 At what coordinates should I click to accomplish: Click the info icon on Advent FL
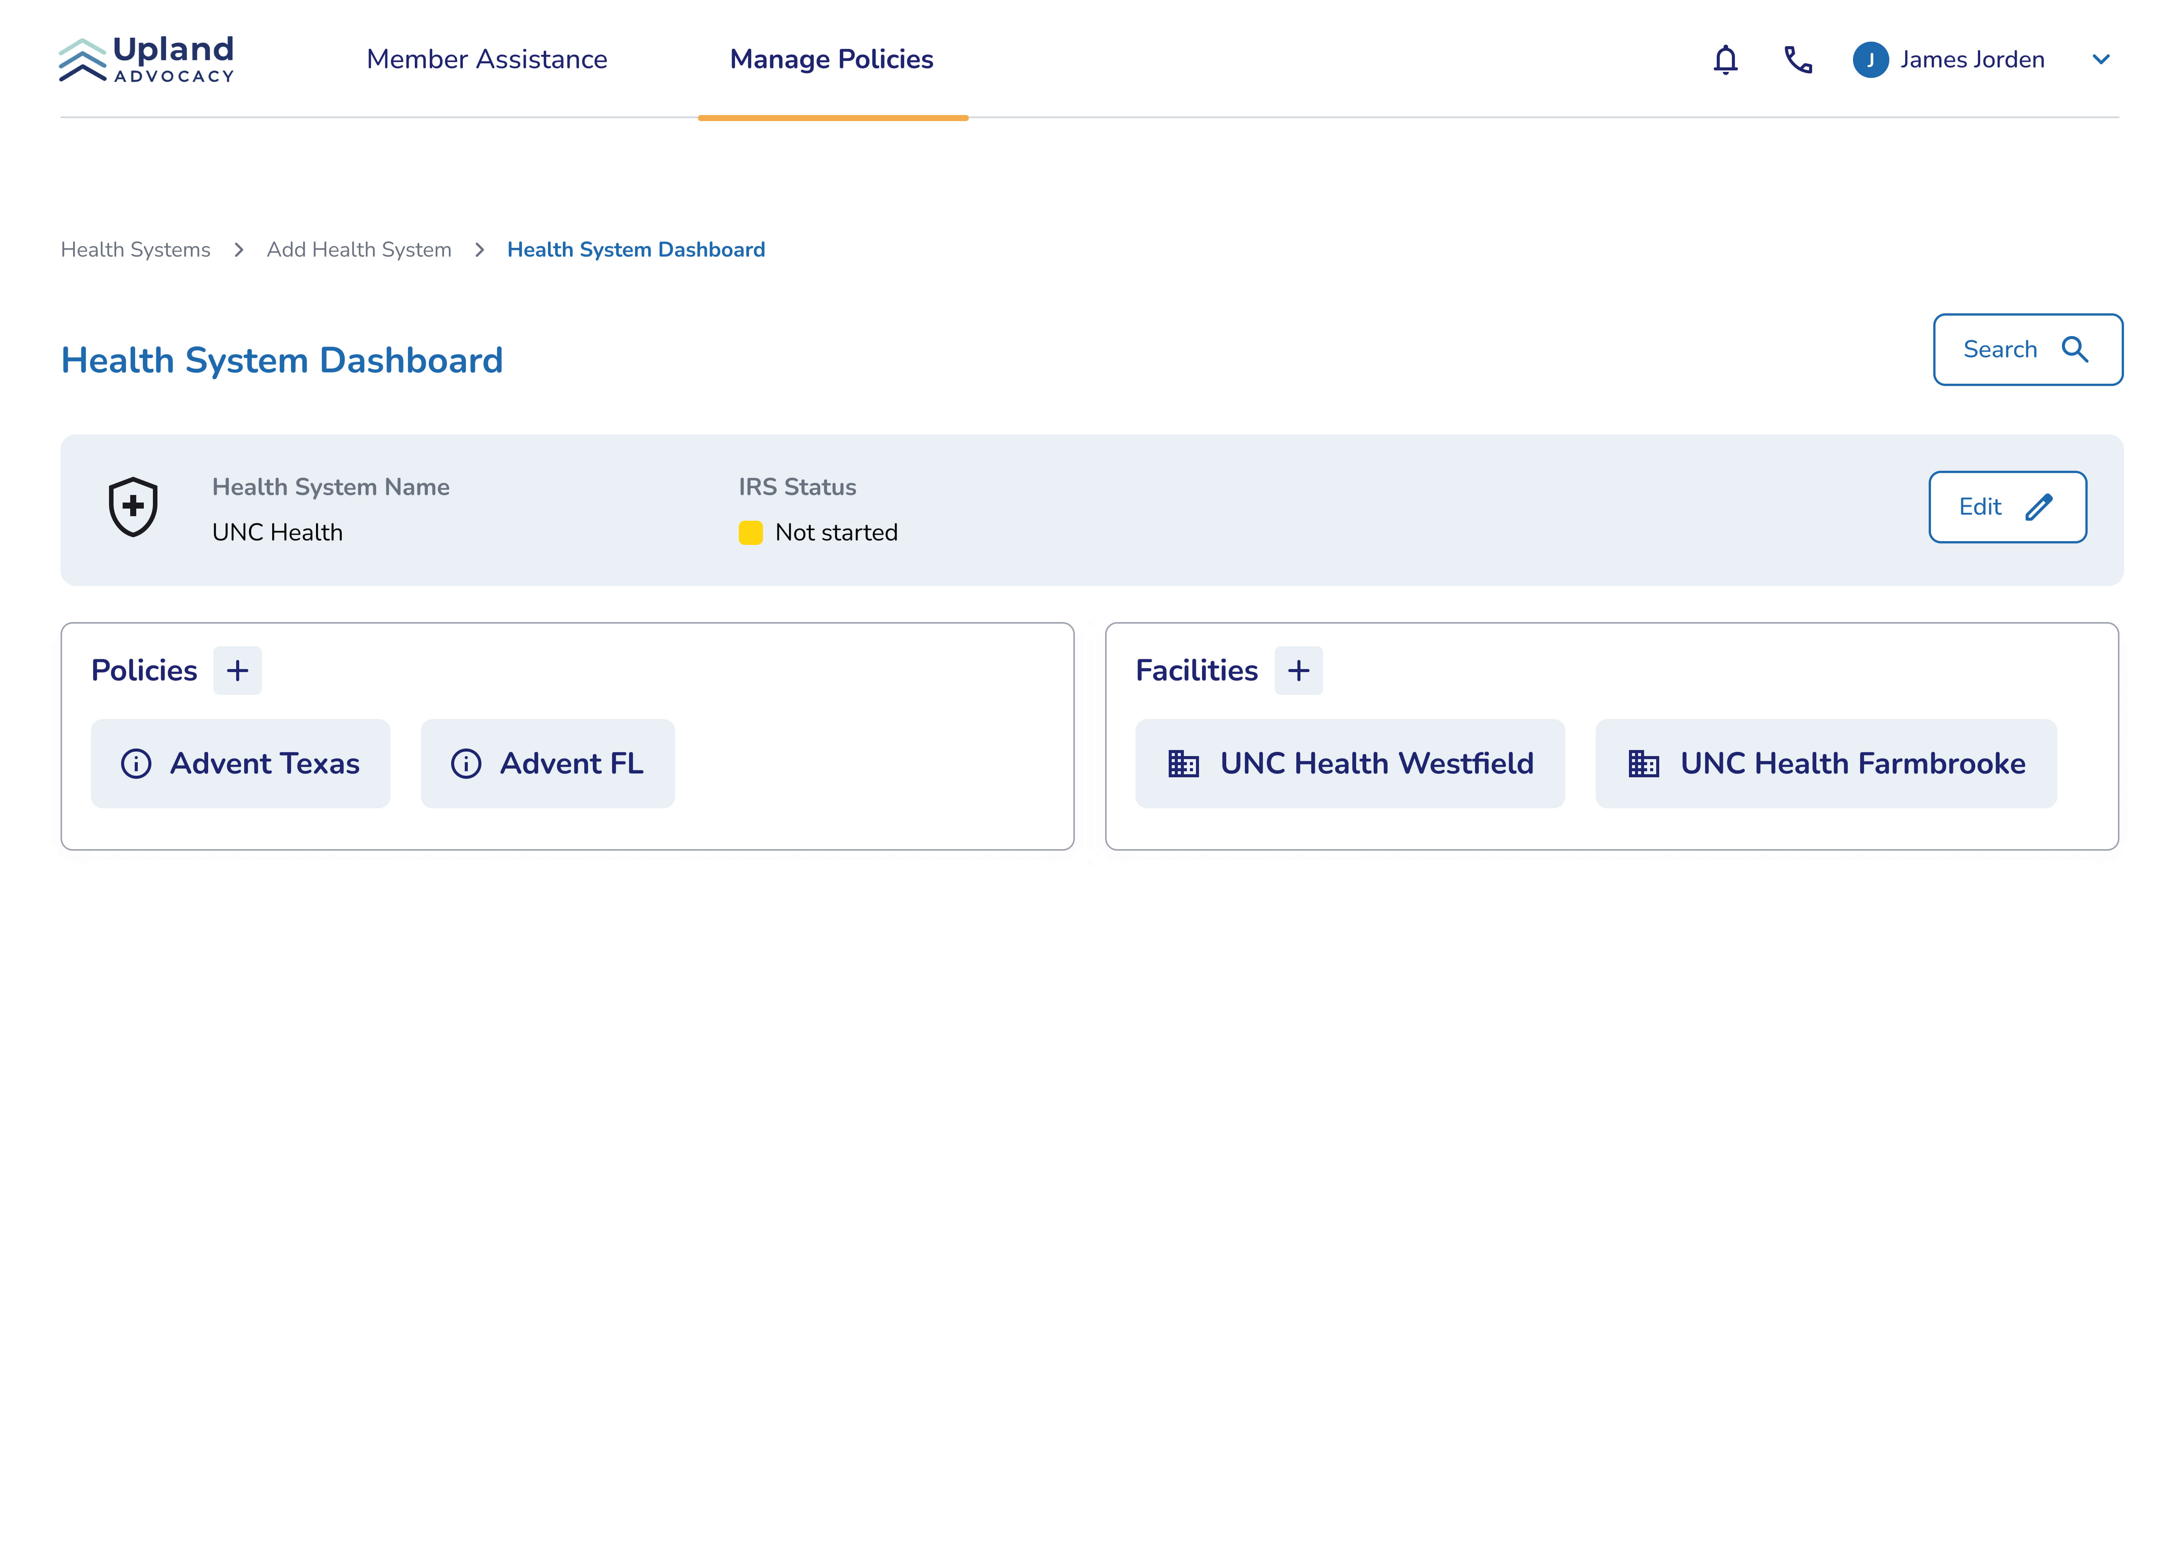coord(466,764)
